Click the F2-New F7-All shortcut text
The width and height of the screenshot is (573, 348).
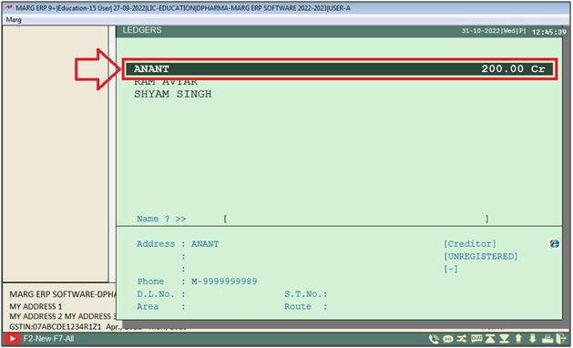48,339
